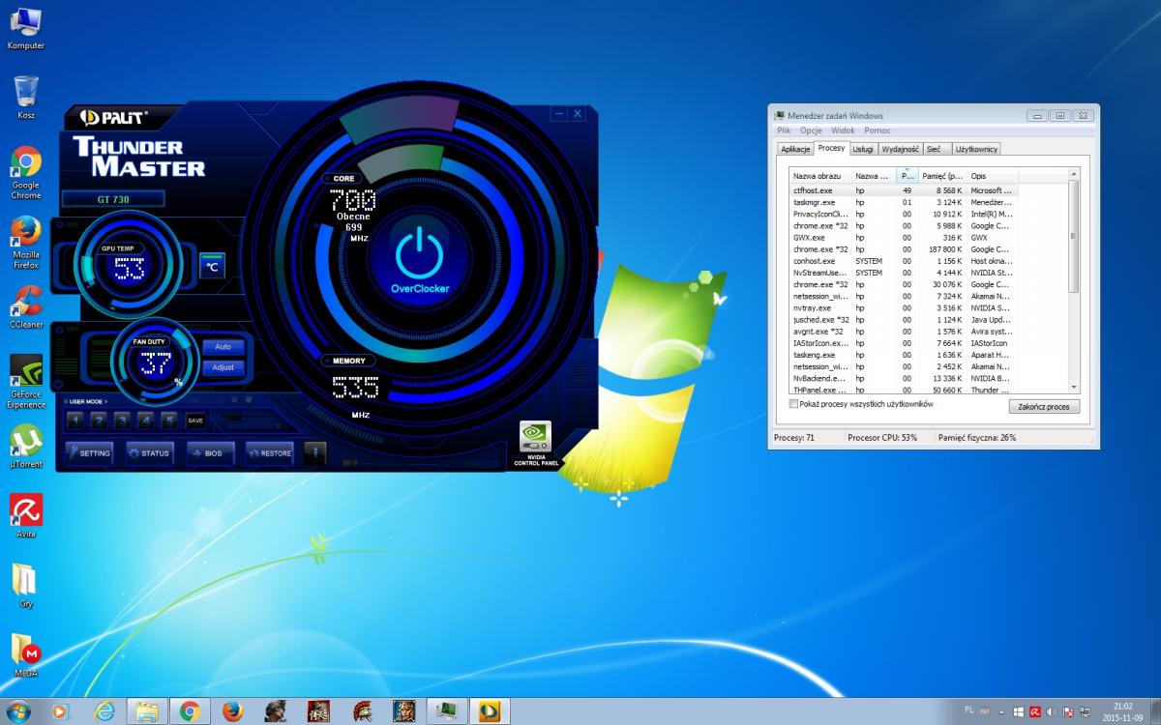Viewport: 1161px width, 725px height.
Task: Select the Avira desktop shortcut
Action: [x=26, y=516]
